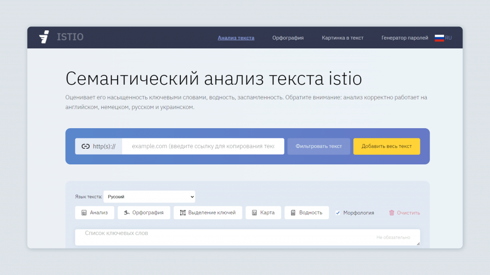Click the Карта button
Screen dimensions: 490x275
pyautogui.click(x=263, y=212)
